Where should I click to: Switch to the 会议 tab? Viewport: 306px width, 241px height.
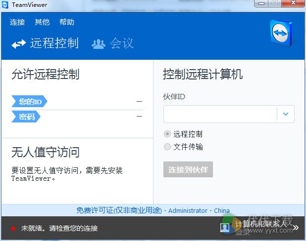click(x=112, y=43)
